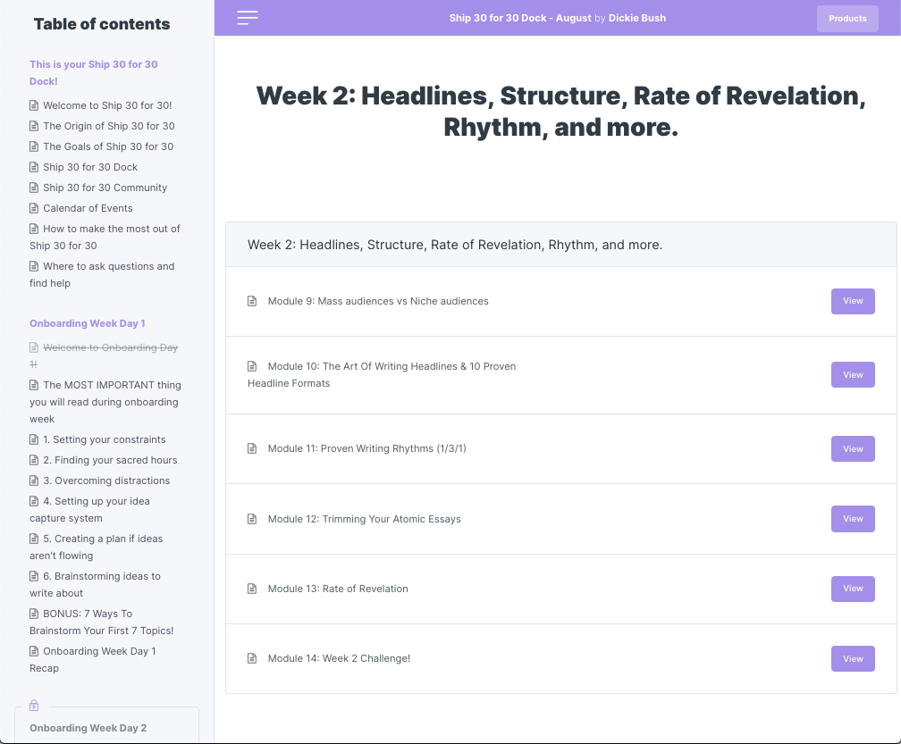Open Where to ask questions and find help

click(x=102, y=274)
